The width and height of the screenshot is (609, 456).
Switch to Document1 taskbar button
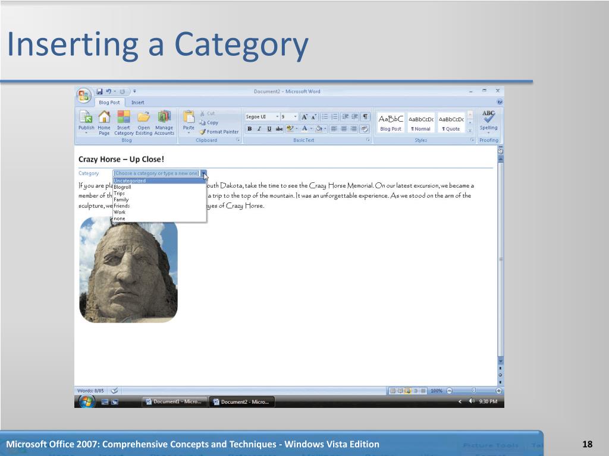(174, 402)
